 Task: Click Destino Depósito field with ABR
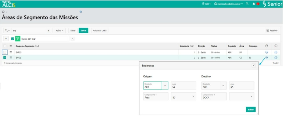(x=211, y=86)
